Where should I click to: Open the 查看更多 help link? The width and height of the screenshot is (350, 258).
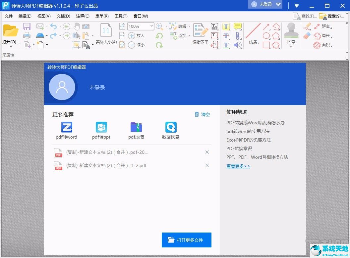coord(237,166)
